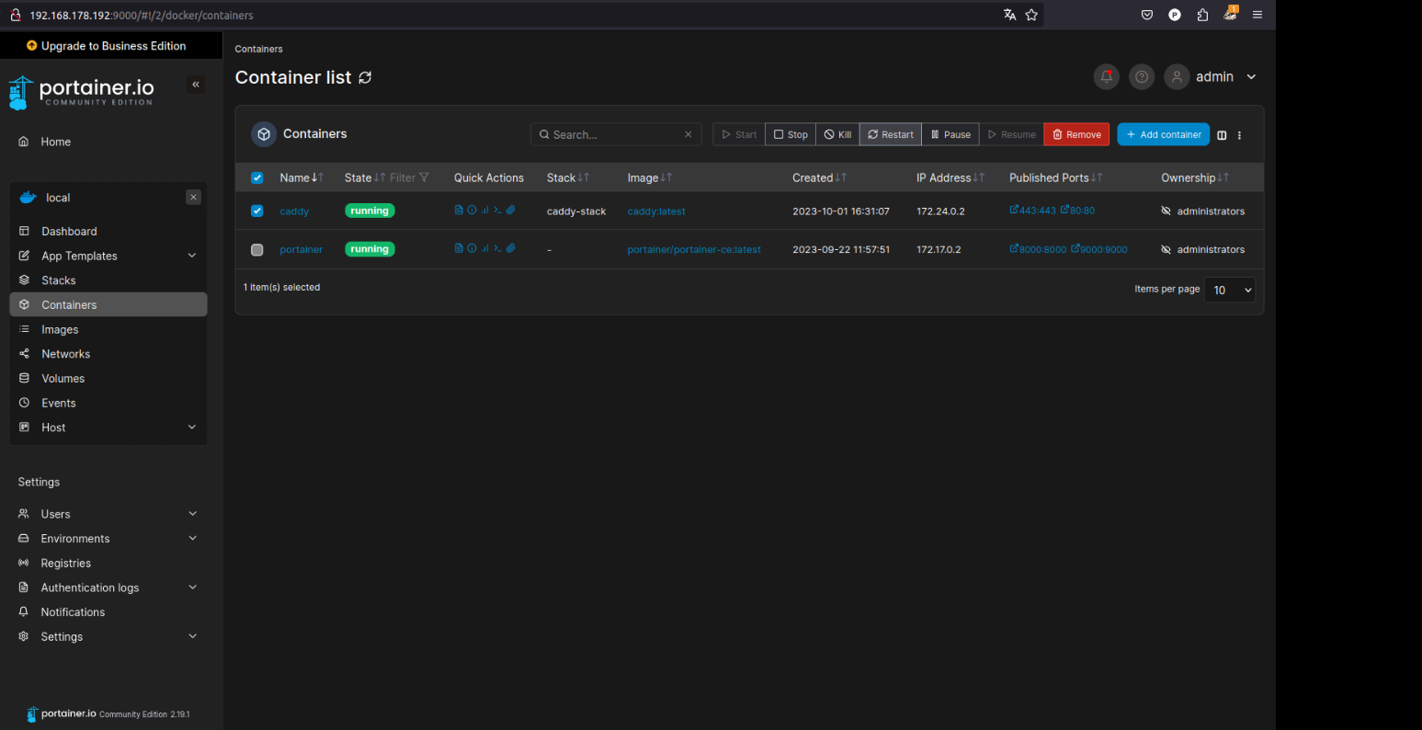Collapse the sidebar with double-chevron icon

(196, 85)
